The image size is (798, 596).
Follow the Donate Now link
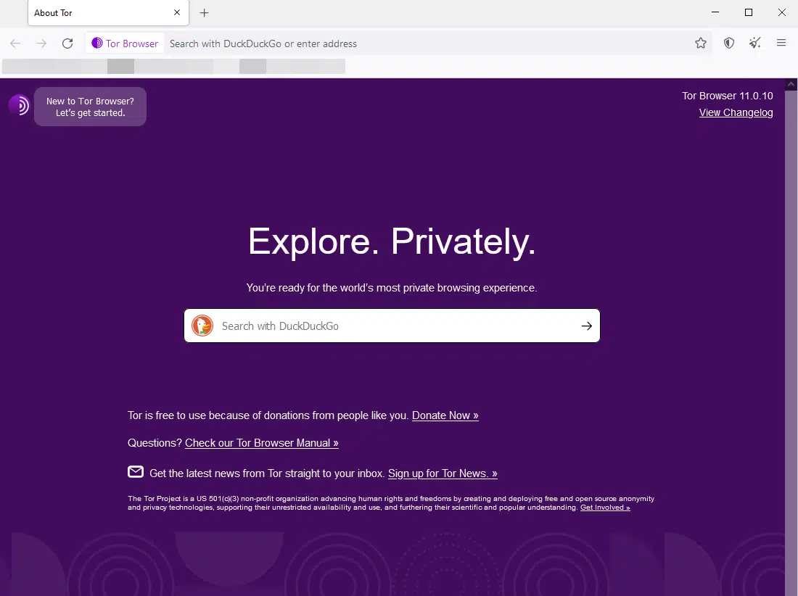click(445, 415)
